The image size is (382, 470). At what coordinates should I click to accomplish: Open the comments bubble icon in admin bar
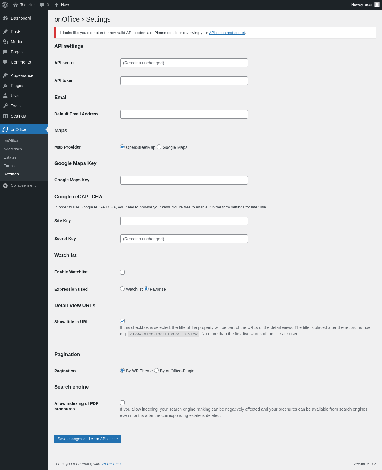42,5
